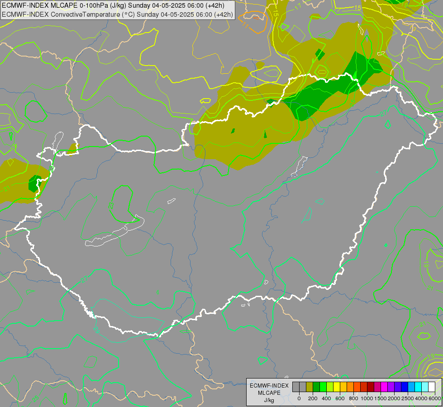The image size is (443, 407).
Task: Select the magenta legend swatch
Action: point(384,387)
